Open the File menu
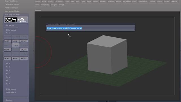 point(77,2)
